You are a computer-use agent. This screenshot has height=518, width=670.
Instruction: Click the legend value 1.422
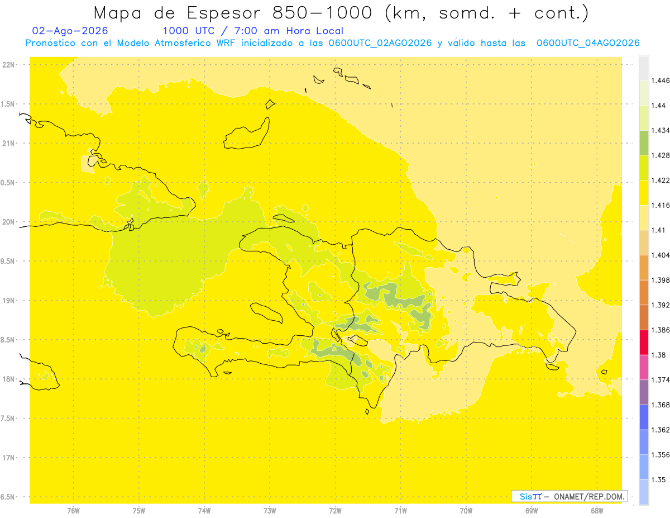[661, 180]
